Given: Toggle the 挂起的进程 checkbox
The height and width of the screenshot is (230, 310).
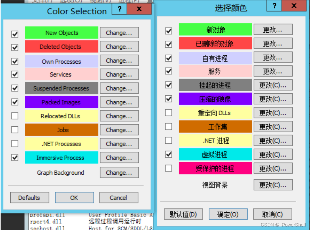Looking at the screenshot, I should [x=169, y=85].
